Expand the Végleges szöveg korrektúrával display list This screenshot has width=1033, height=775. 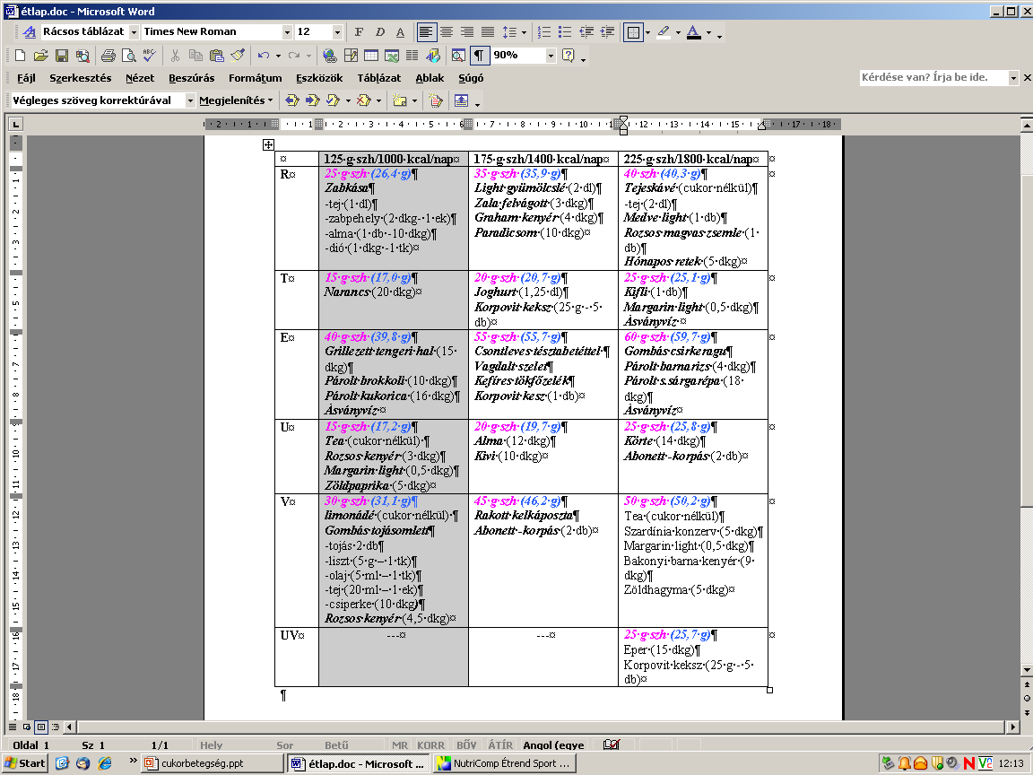pos(190,100)
